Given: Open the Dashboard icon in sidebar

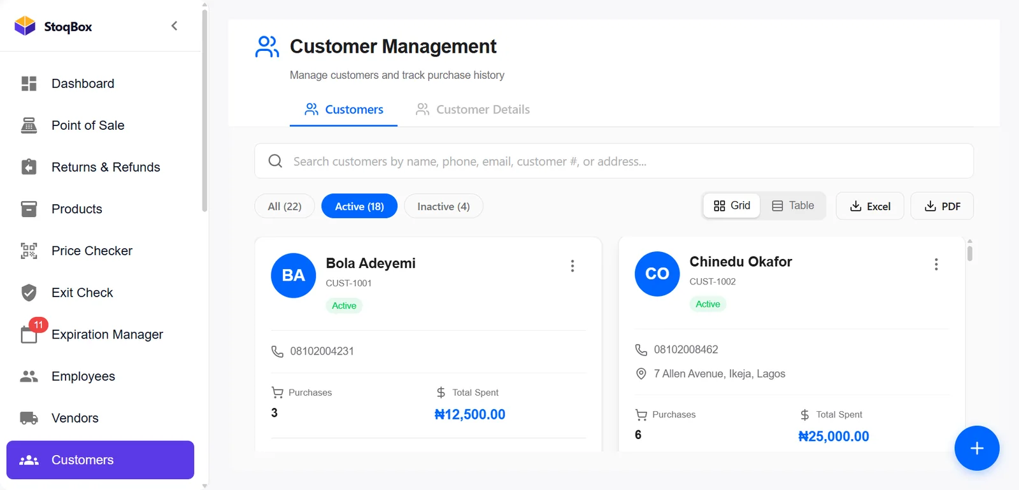Looking at the screenshot, I should 29,83.
